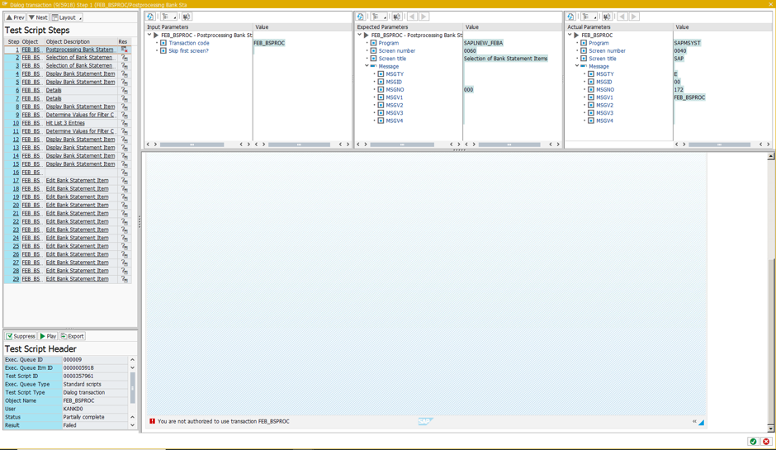Collapse Message node in Expected Parameters

click(367, 66)
